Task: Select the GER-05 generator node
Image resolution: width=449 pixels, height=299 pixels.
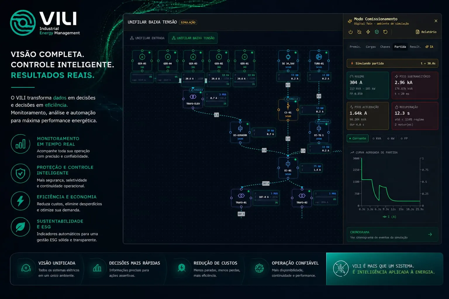Action: 142,61
